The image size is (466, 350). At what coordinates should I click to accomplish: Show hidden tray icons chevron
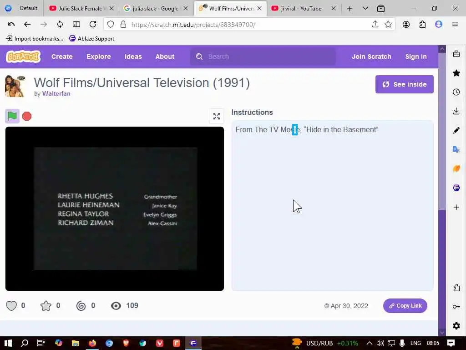(x=370, y=343)
